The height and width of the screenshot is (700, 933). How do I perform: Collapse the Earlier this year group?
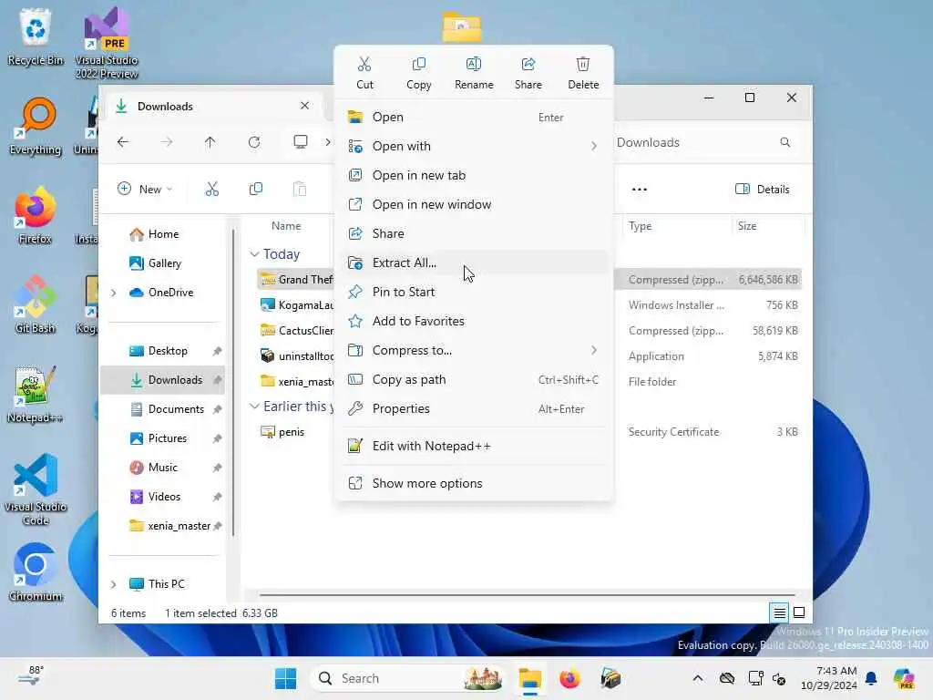tap(254, 407)
